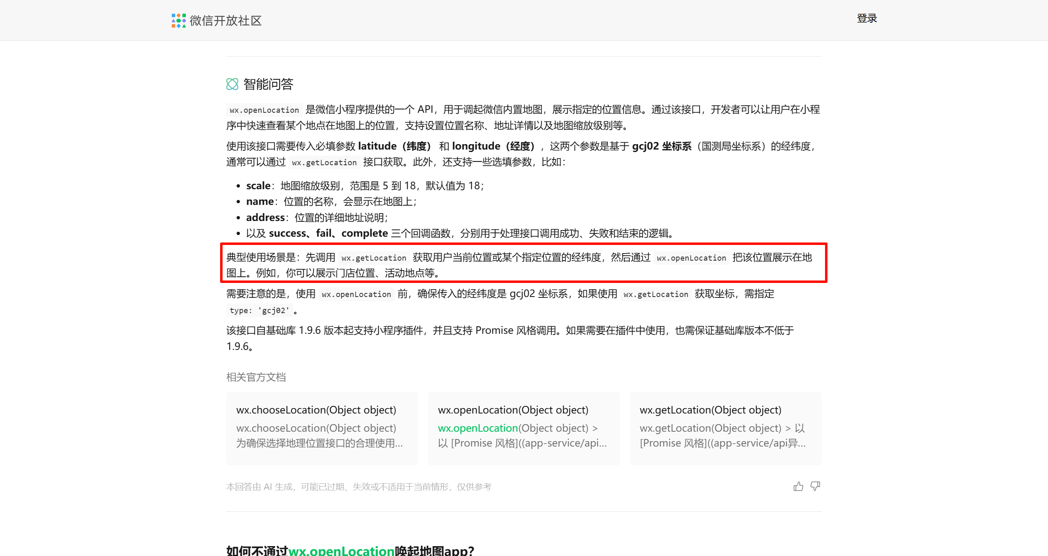This screenshot has height=556, width=1048.
Task: Click the thumbs-up like icon
Action: [x=798, y=486]
